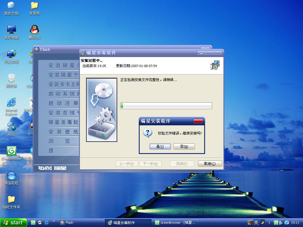Click 安装瑞星个 menu item in Flash window
This screenshot has height=227, width=303.
coord(64,75)
